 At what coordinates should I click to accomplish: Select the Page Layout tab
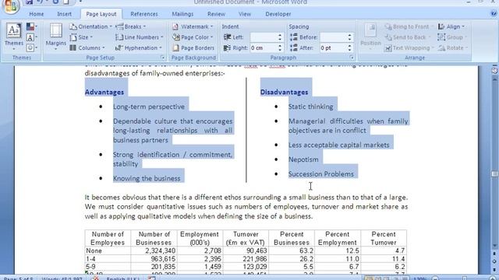101,14
